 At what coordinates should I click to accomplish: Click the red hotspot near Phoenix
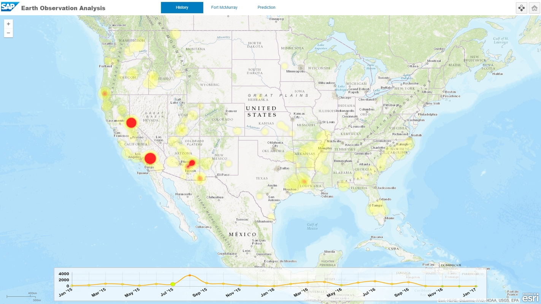point(192,163)
